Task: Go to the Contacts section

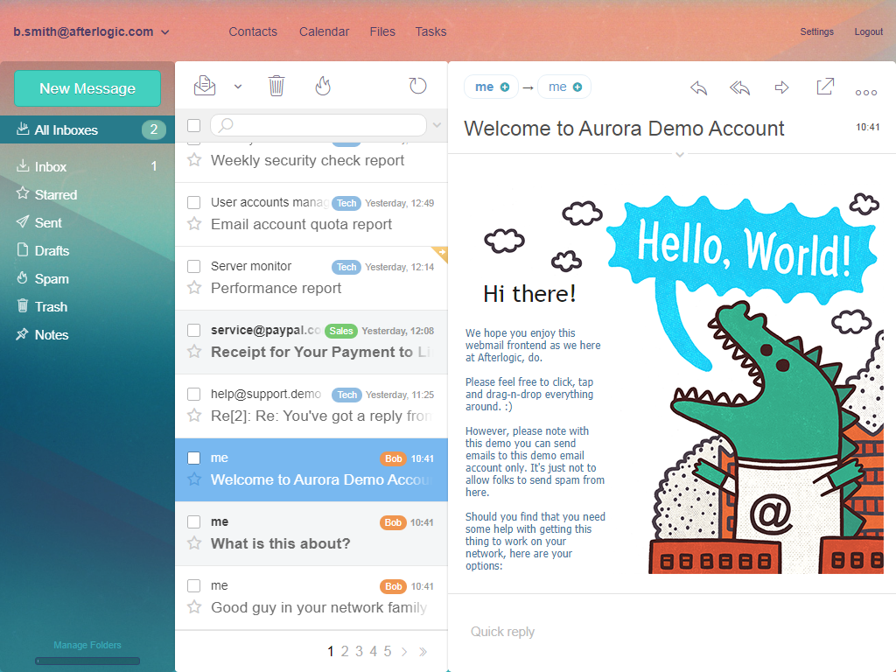Action: click(x=253, y=31)
